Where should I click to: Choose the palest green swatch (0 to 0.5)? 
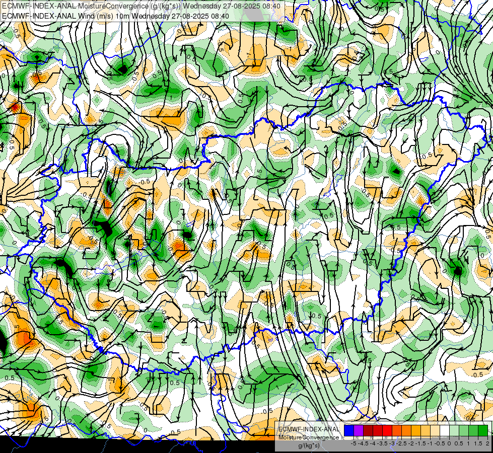click(454, 430)
